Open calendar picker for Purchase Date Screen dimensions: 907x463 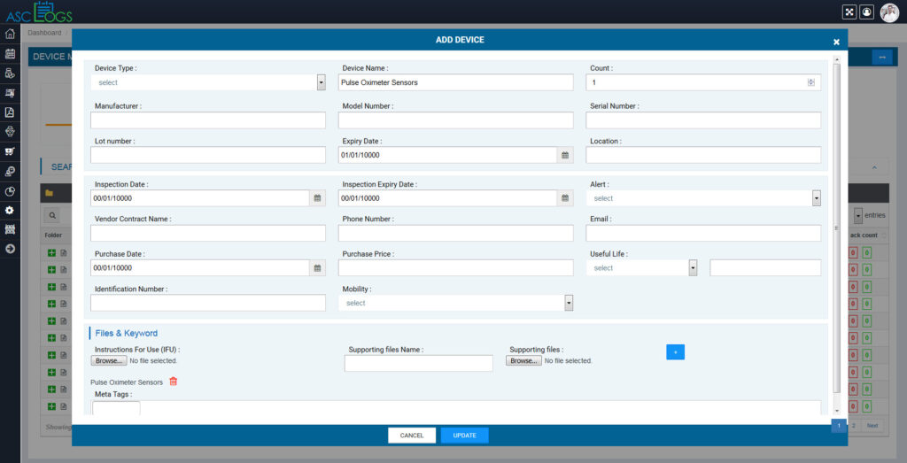point(317,267)
